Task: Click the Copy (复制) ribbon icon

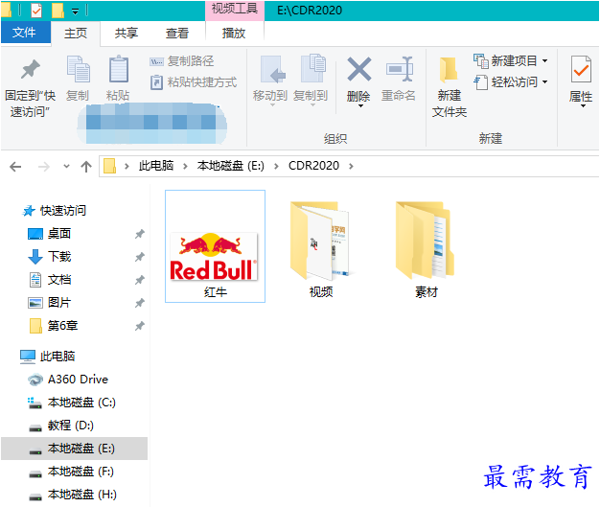Action: coord(78,69)
